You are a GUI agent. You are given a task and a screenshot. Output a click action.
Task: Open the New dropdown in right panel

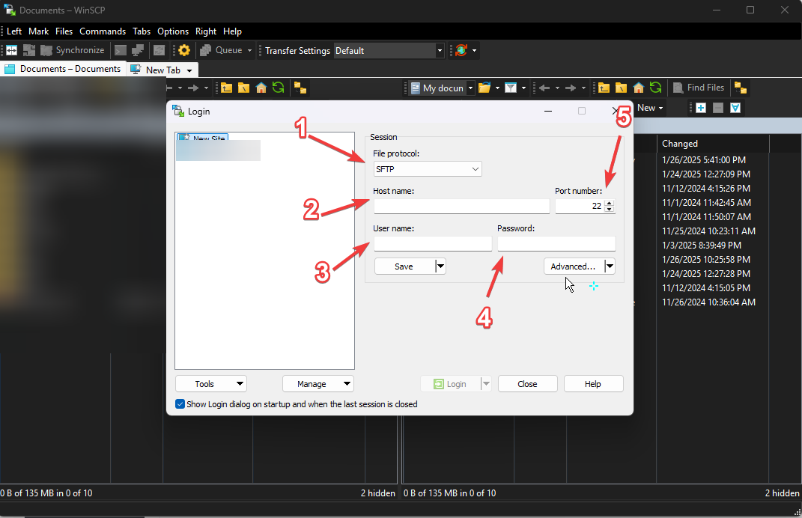649,108
